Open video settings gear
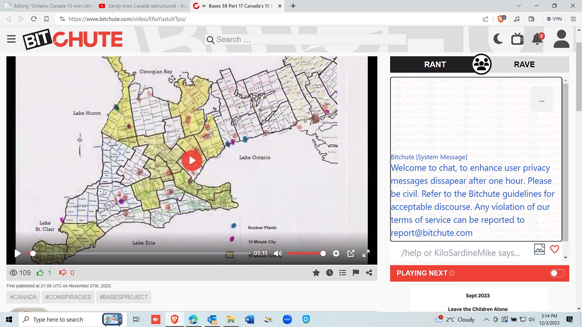Image resolution: width=582 pixels, height=327 pixels. tap(336, 253)
